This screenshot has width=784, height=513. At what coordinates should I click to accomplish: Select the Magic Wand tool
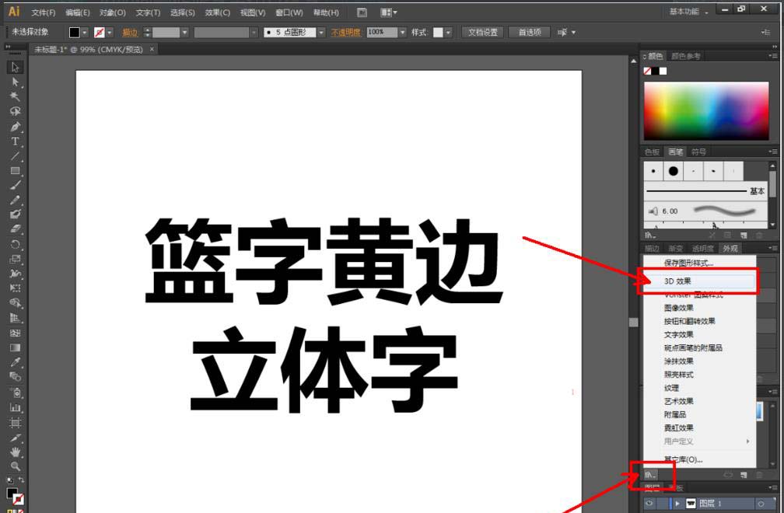15,96
